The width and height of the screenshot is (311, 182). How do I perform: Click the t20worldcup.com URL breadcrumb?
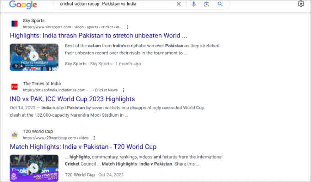tap(55, 138)
